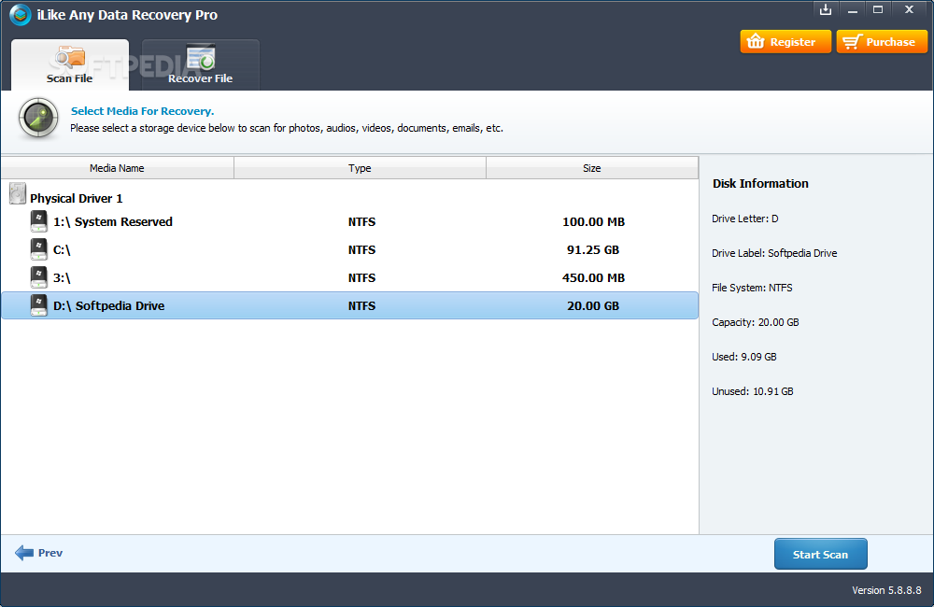The height and width of the screenshot is (607, 934).
Task: Click the basket icon on Register
Action: (x=756, y=41)
